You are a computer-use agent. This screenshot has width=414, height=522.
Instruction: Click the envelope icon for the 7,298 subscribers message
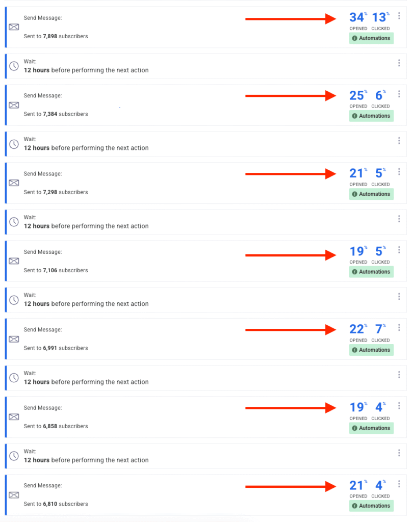(x=14, y=182)
